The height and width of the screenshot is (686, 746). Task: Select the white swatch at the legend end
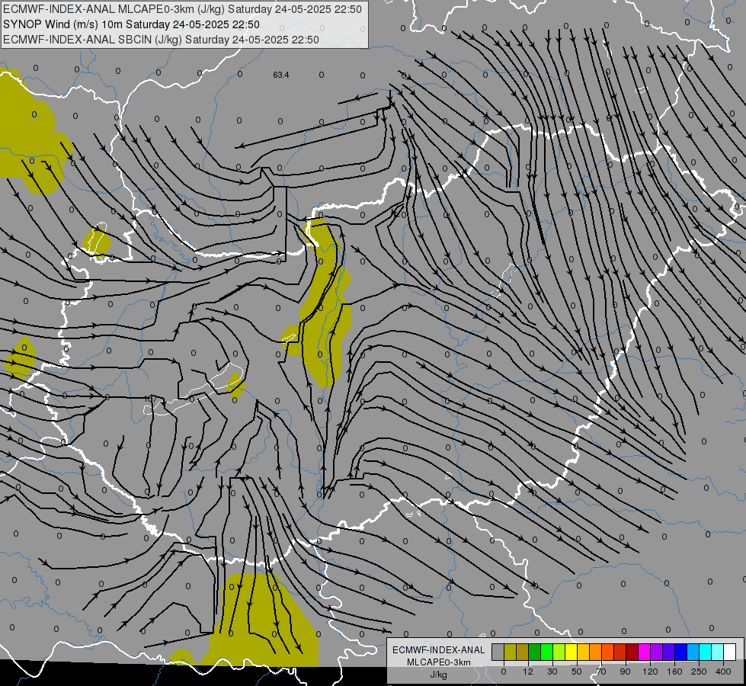[x=730, y=652]
